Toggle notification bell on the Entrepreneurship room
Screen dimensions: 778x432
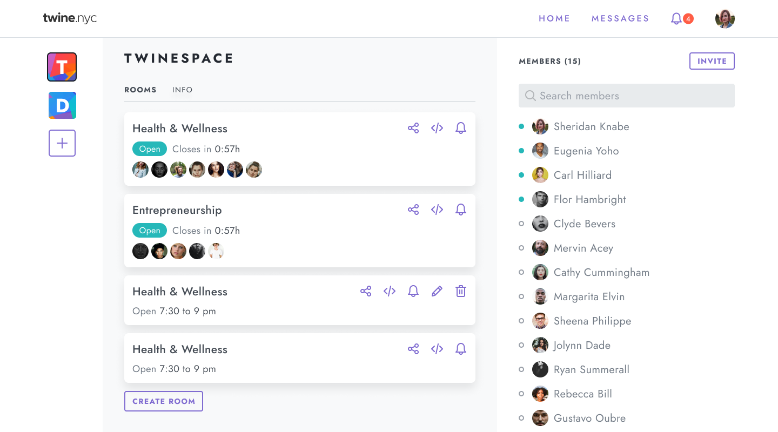pos(461,210)
